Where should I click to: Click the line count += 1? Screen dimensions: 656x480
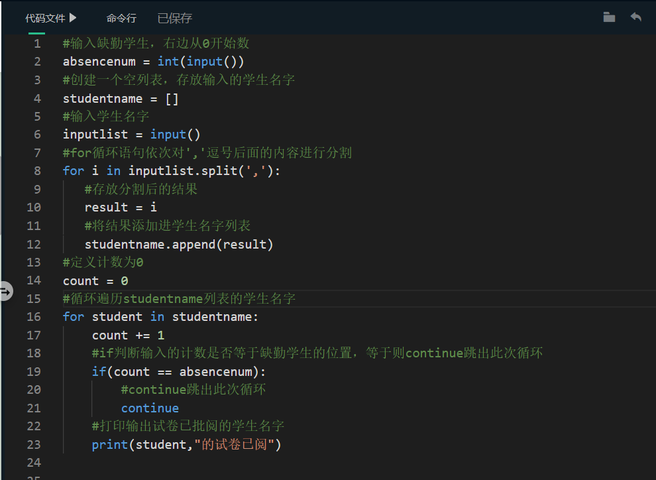128,335
